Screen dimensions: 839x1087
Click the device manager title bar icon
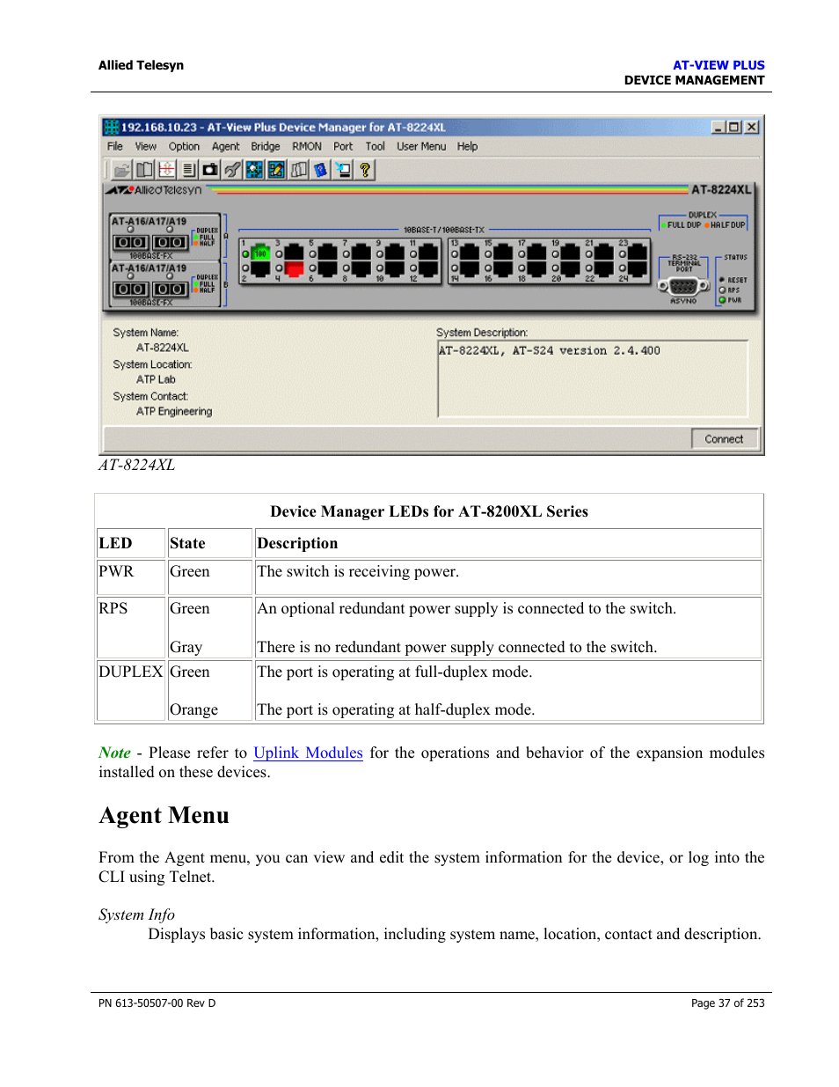112,127
